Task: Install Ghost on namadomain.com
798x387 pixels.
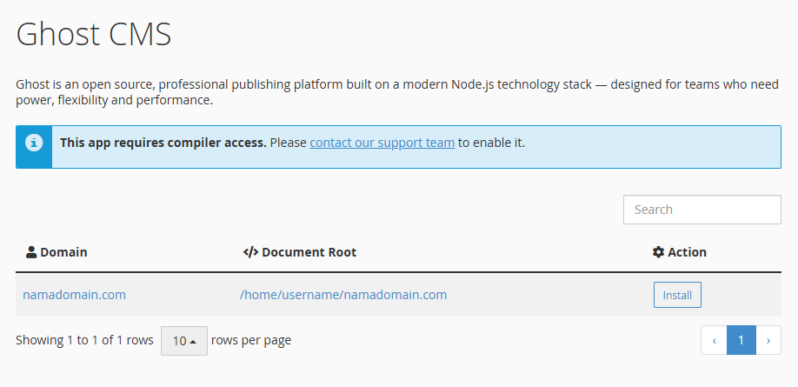Action: tap(677, 295)
